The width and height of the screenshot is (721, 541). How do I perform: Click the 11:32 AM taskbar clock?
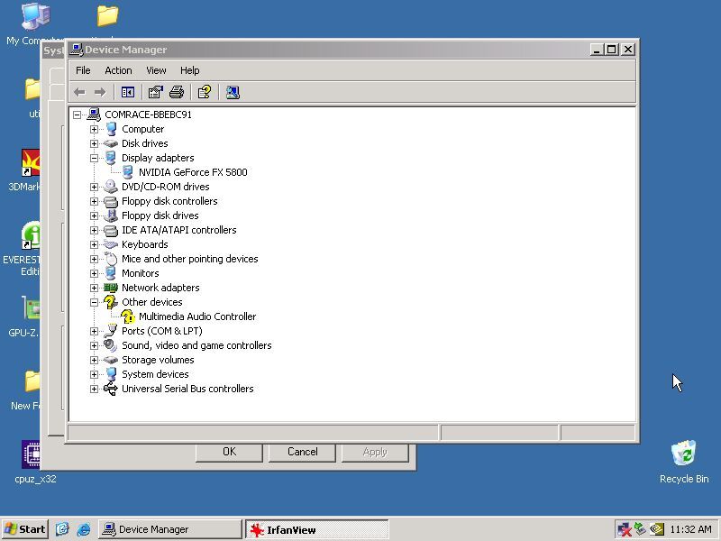pos(690,529)
